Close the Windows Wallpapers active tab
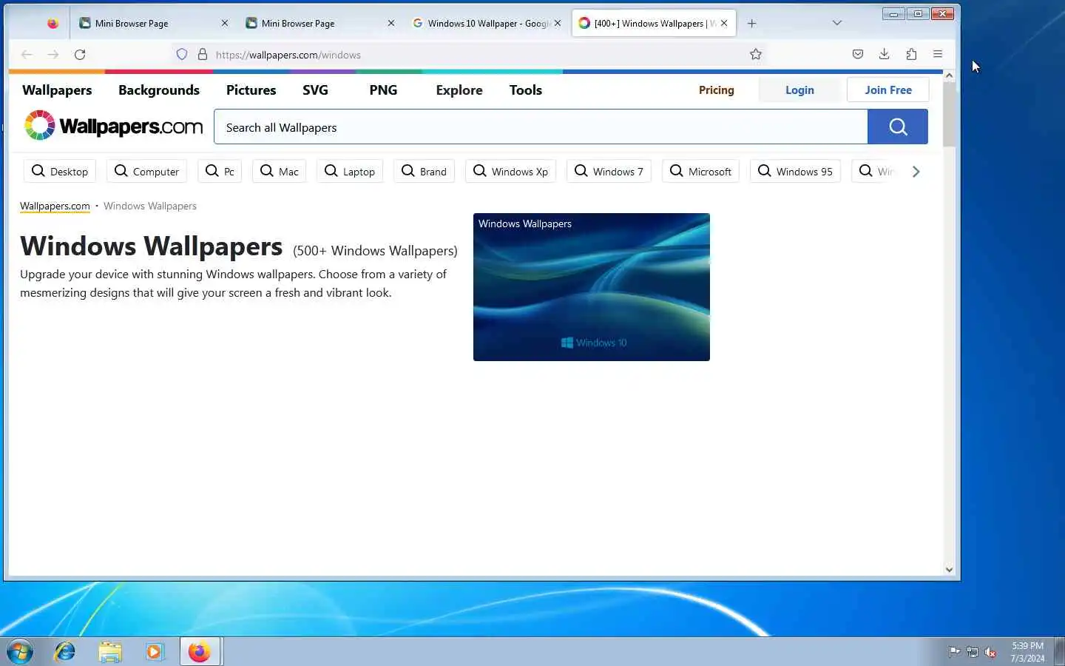Screen dimensions: 1065x666 pyautogui.click(x=724, y=23)
